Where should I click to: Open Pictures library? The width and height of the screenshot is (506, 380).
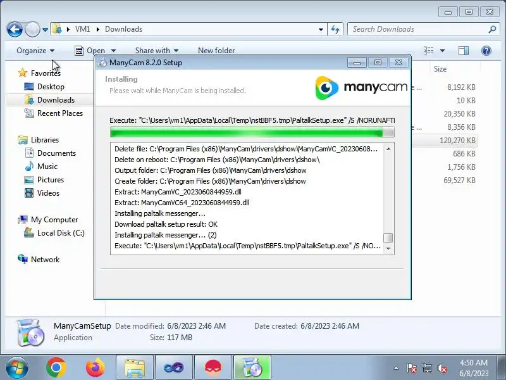point(51,180)
